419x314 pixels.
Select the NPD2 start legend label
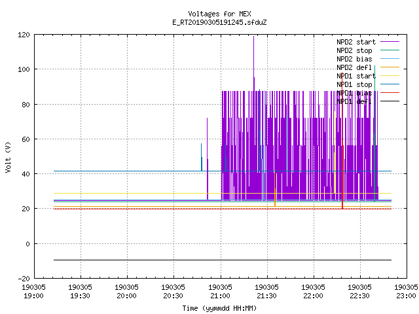coord(356,42)
